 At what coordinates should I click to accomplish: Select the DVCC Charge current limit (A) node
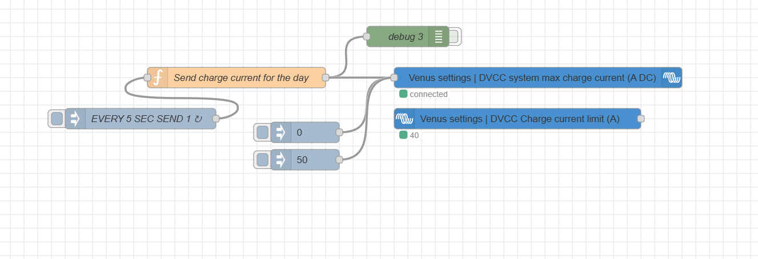(519, 119)
